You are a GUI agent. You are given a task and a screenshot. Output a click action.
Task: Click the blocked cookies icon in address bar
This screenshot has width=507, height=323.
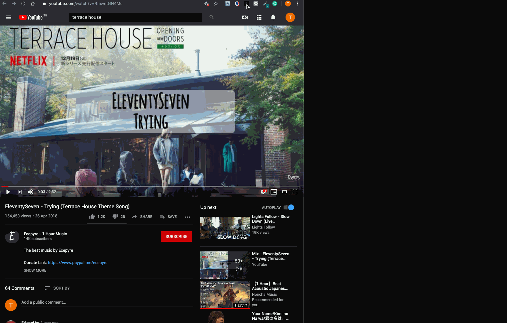click(206, 4)
